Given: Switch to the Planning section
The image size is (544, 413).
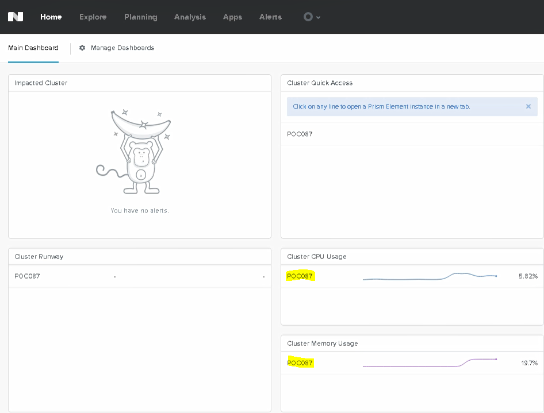Looking at the screenshot, I should 140,17.
